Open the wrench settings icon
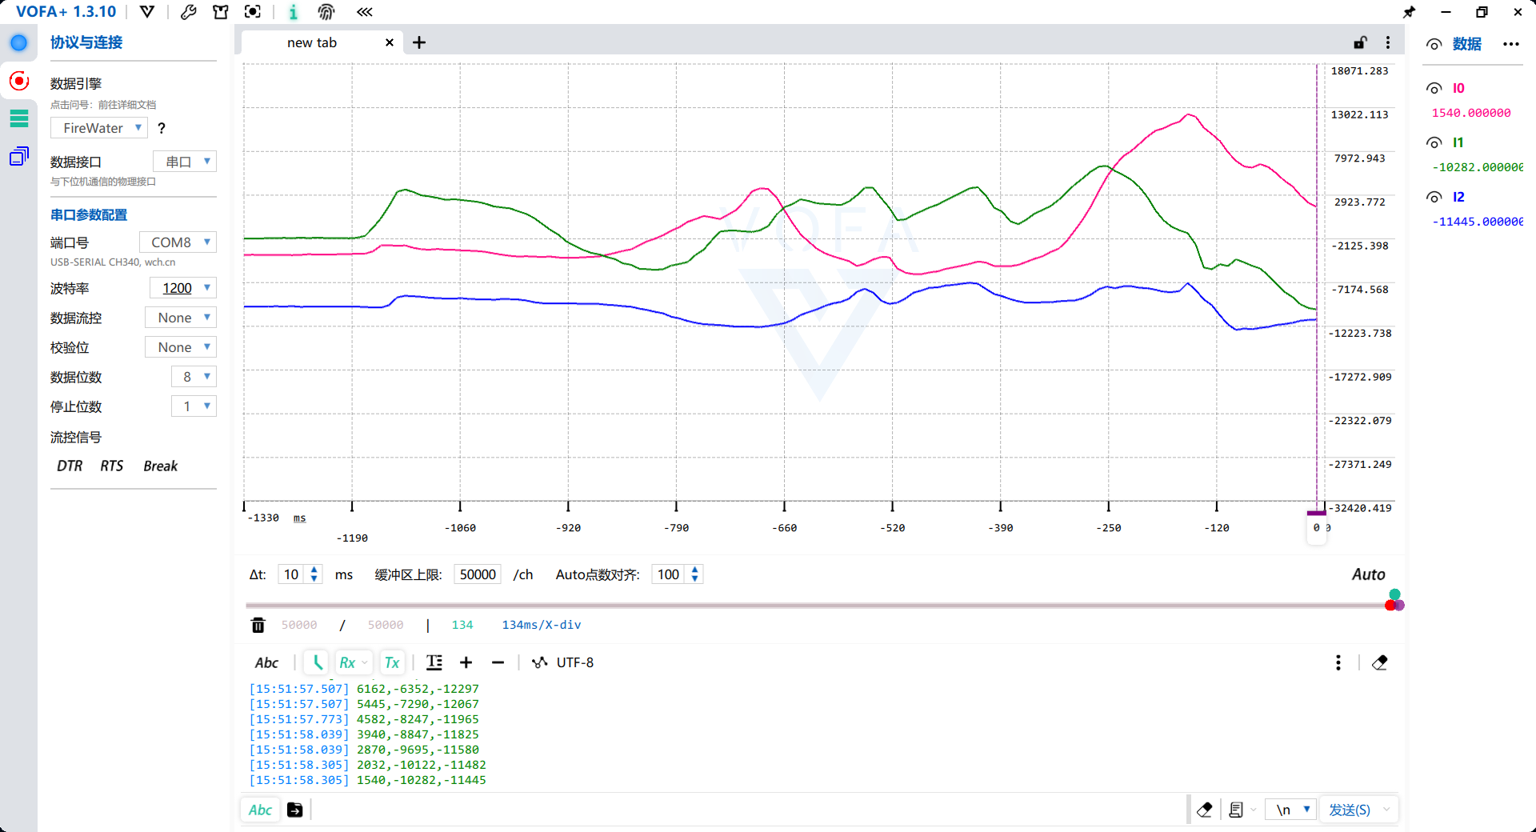The image size is (1536, 832). pos(189,12)
